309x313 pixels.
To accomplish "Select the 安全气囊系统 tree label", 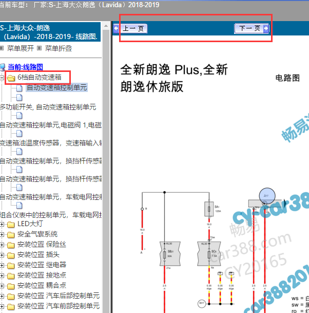I will tap(37, 234).
